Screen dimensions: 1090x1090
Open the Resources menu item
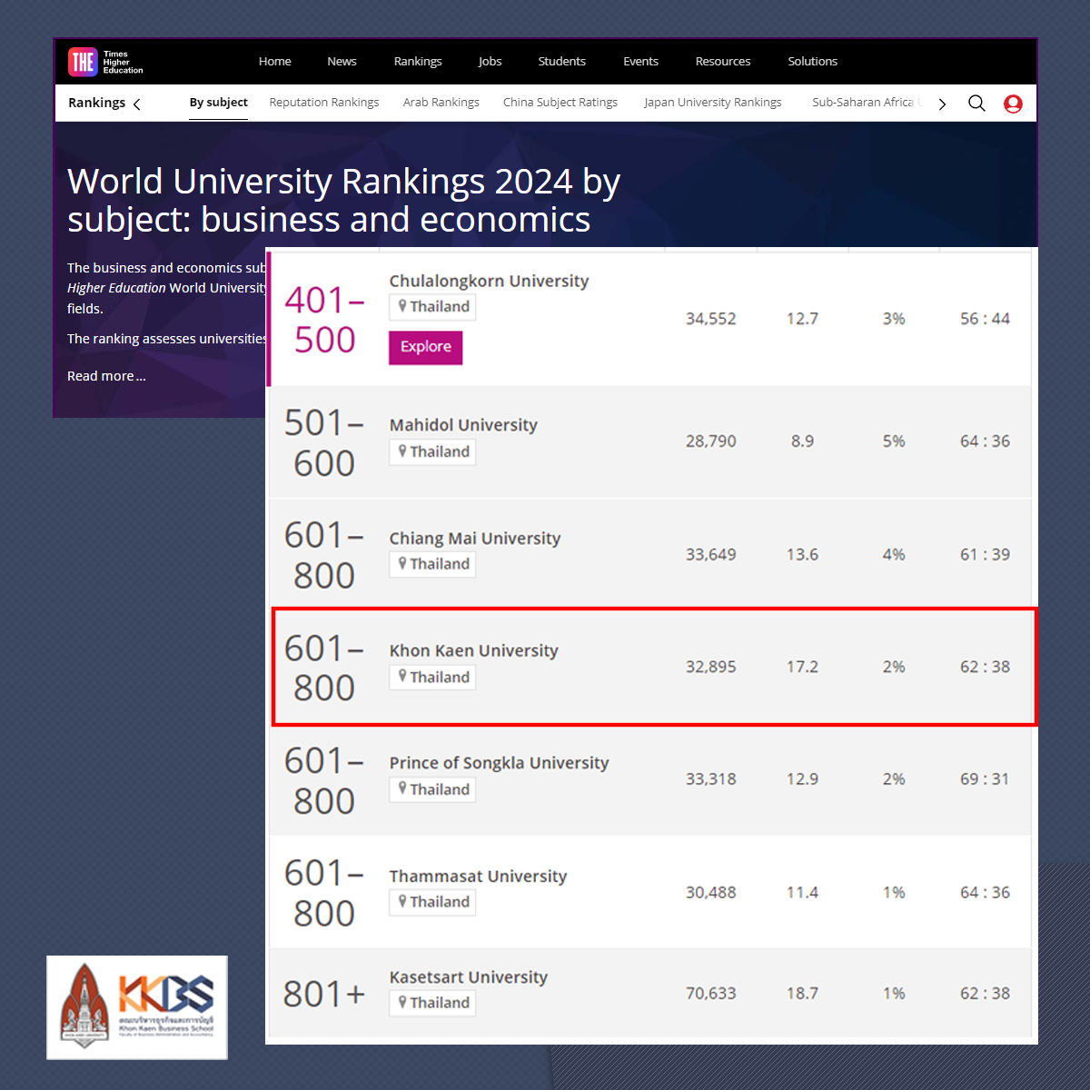[723, 61]
